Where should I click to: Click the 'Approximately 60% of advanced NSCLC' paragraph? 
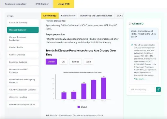pyautogui.click(x=82, y=27)
